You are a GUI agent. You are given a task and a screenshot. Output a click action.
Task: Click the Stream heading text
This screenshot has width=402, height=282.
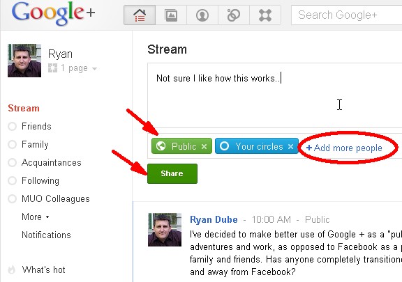(167, 49)
